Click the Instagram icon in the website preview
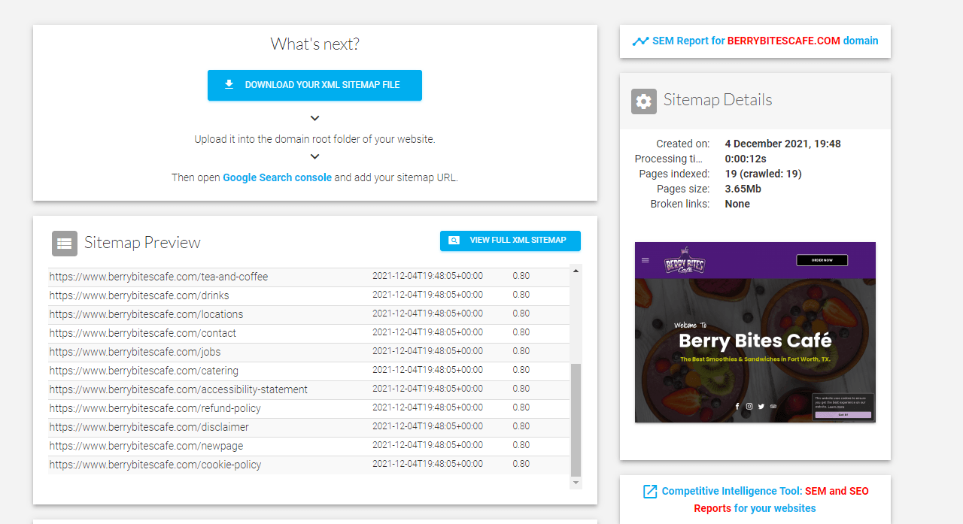Image resolution: width=963 pixels, height=524 pixels. 749,407
